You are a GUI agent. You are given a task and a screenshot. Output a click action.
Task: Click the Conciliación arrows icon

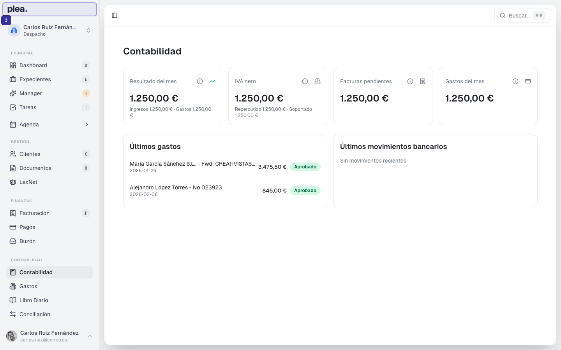(x=13, y=314)
